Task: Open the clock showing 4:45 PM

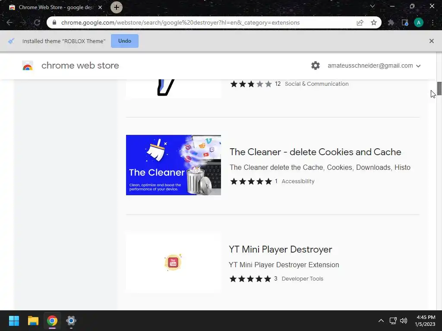Action: click(425, 321)
